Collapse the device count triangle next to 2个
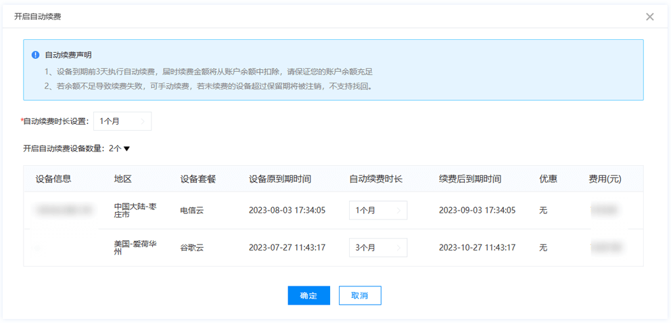671x323 pixels. point(126,149)
